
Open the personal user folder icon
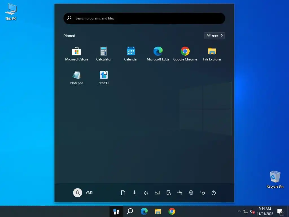pyautogui.click(x=168, y=193)
